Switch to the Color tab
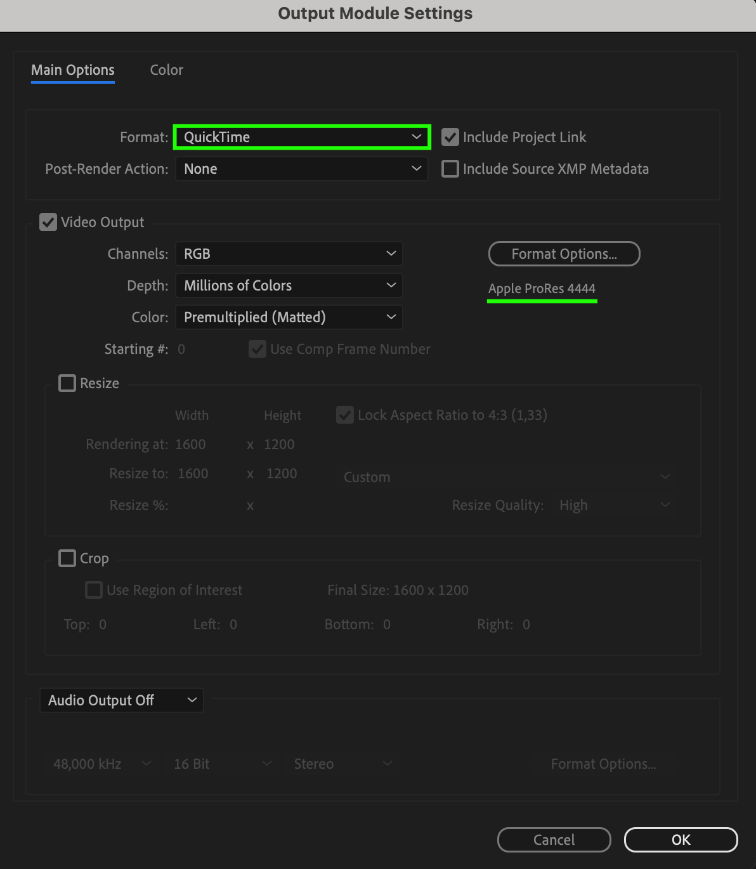756x869 pixels. (166, 70)
